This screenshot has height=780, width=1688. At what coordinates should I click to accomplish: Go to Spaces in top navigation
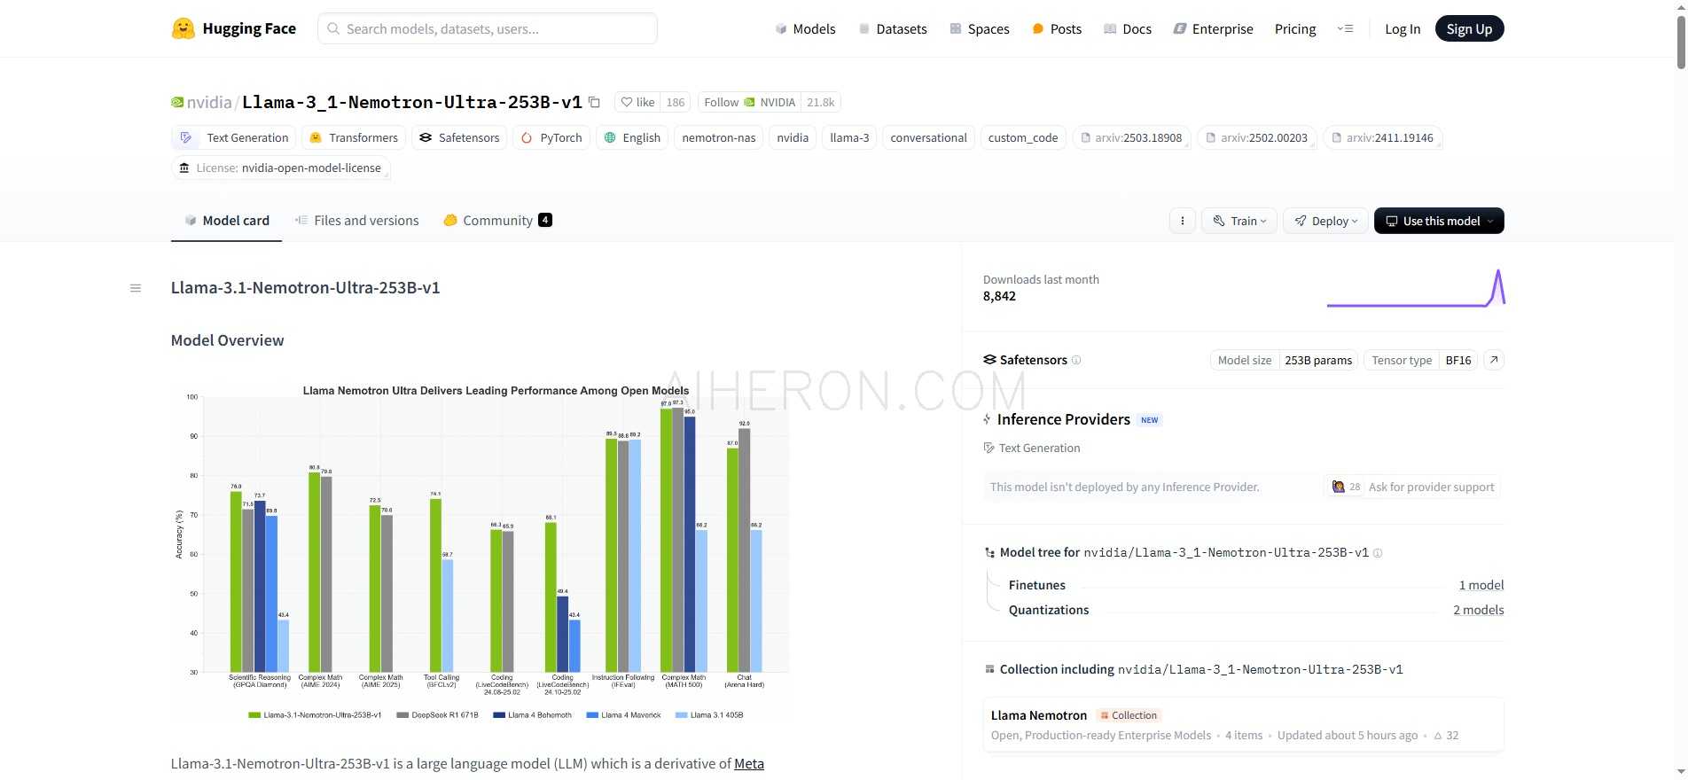980,29
